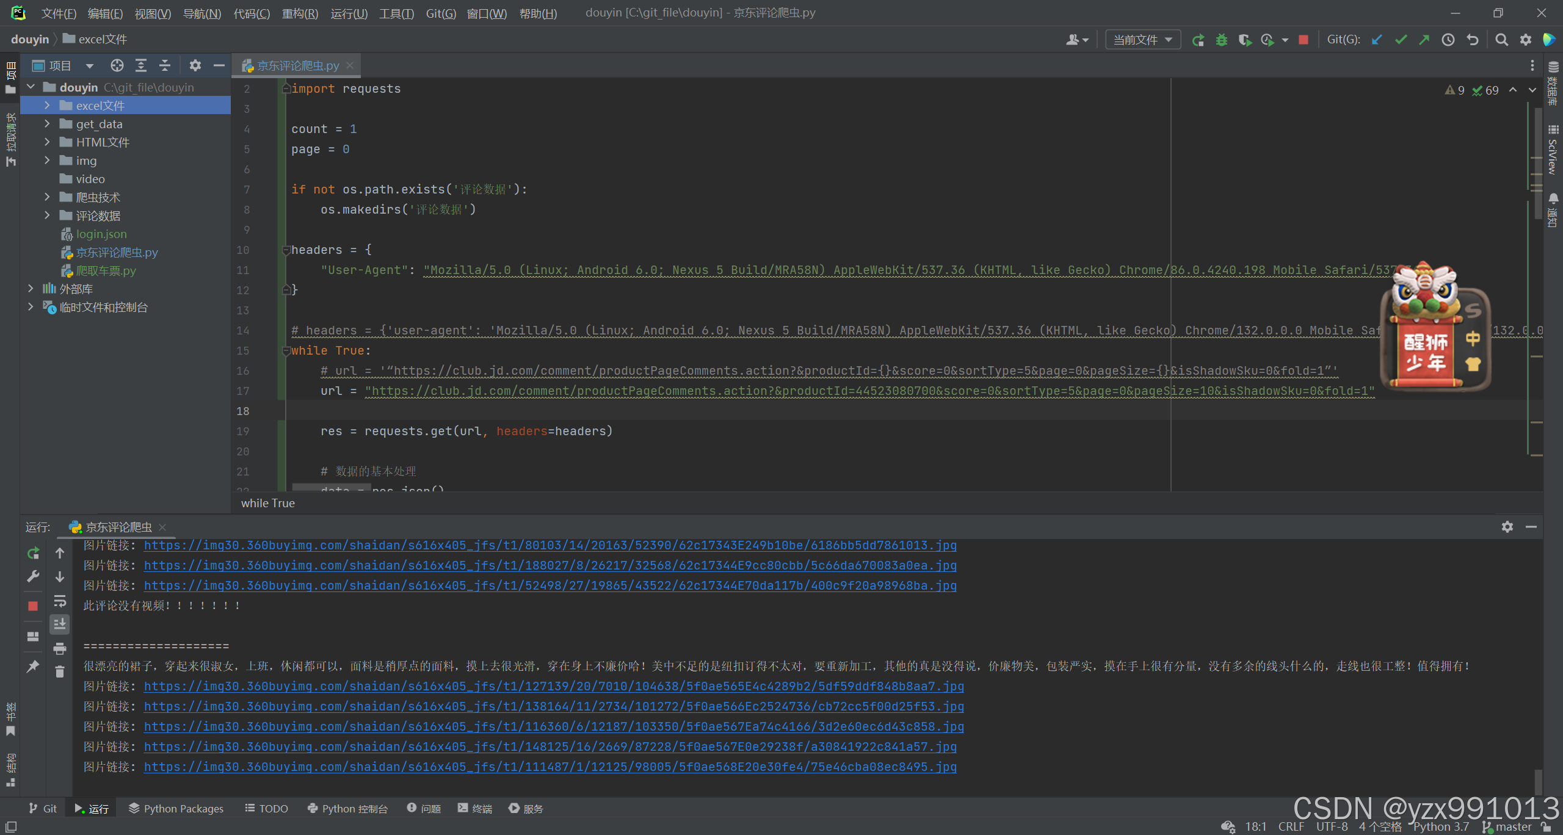
Task: Click the CRLF line separator indicator
Action: pyautogui.click(x=1291, y=826)
